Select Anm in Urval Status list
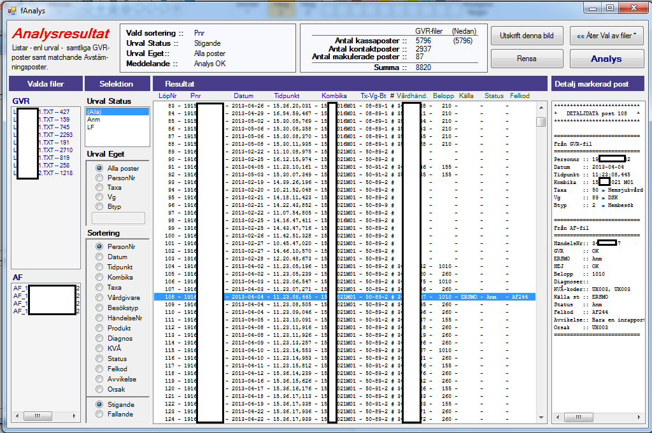 [94, 119]
